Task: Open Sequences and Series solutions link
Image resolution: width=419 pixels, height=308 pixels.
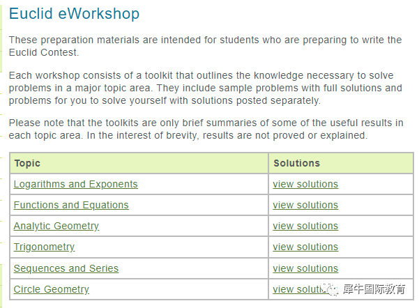Action: tap(305, 268)
